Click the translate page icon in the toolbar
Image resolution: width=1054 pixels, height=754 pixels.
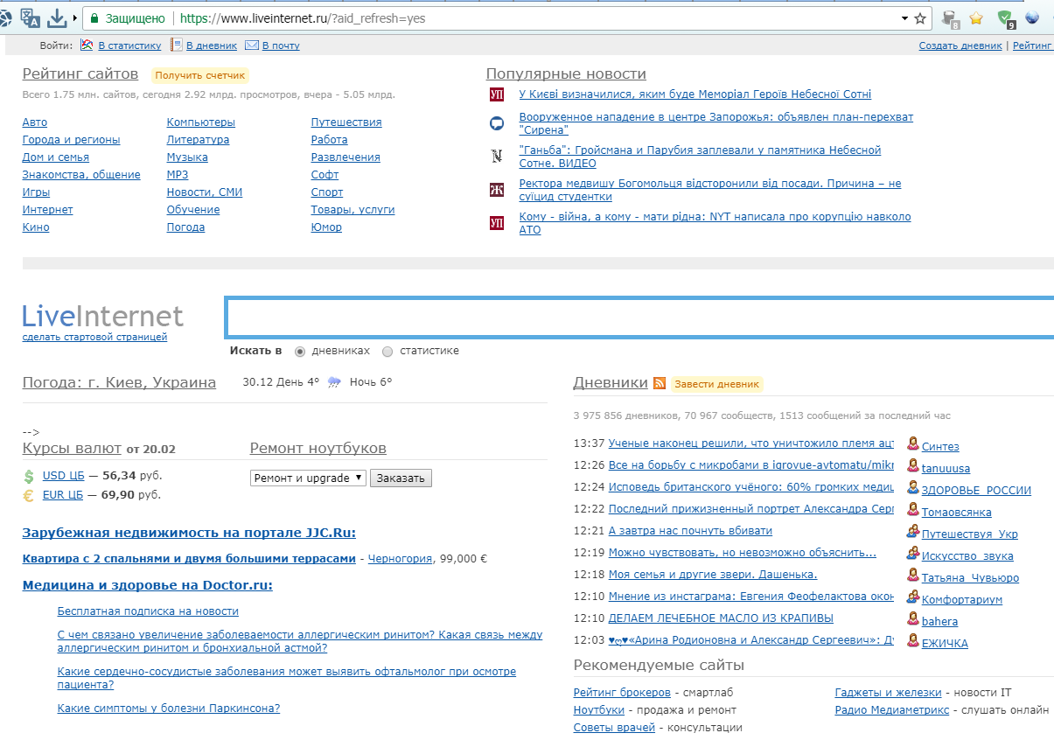coord(30,17)
